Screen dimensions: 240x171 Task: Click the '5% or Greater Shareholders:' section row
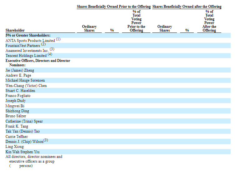click(28, 35)
